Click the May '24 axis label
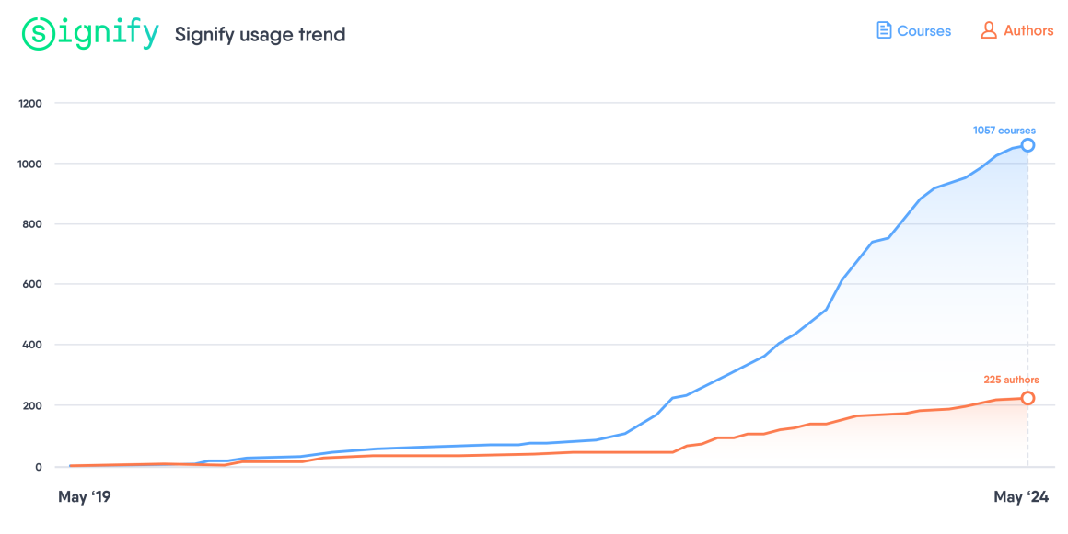This screenshot has height=534, width=1068. [x=1021, y=497]
